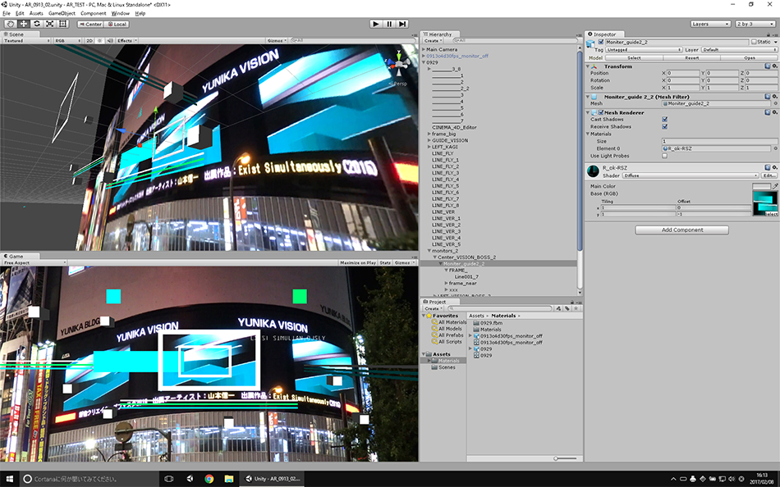Select the Rotate tool
This screenshot has height=487, width=780.
tap(37, 24)
